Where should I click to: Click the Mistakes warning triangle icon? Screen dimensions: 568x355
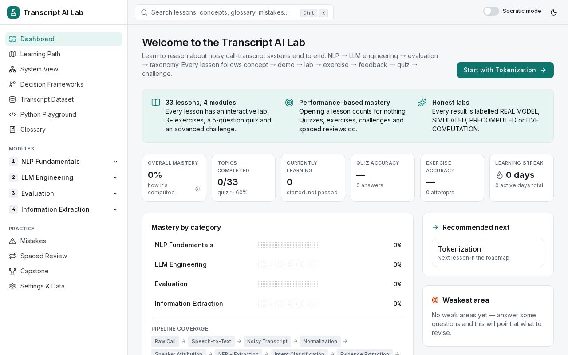click(x=12, y=241)
